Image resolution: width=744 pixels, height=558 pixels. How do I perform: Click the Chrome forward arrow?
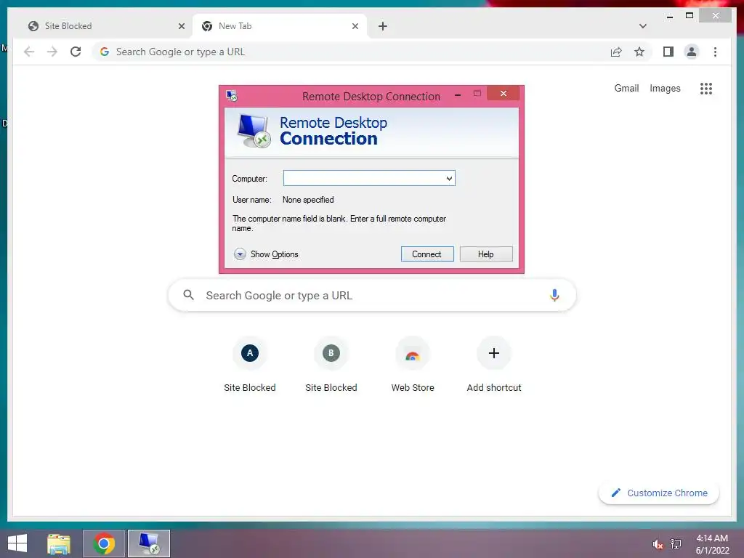(52, 52)
